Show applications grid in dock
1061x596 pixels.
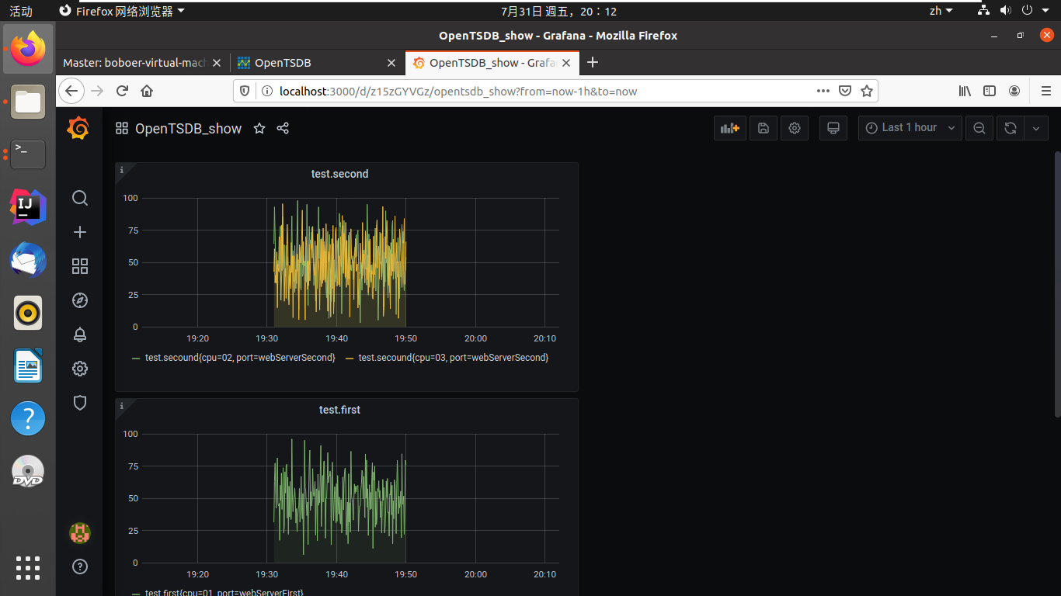click(28, 568)
